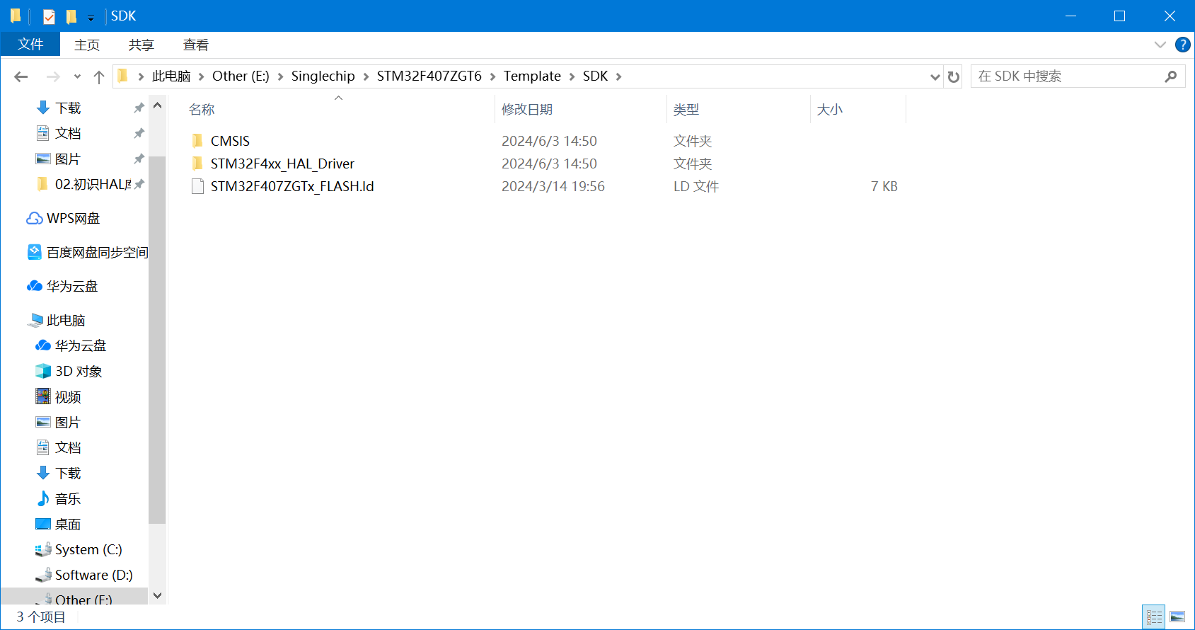Go back with the left arrow button
The image size is (1195, 630).
tap(21, 76)
